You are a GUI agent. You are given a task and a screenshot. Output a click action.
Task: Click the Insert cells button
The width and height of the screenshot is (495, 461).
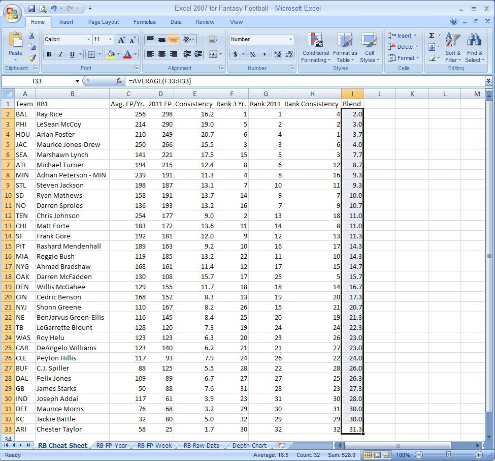point(402,36)
